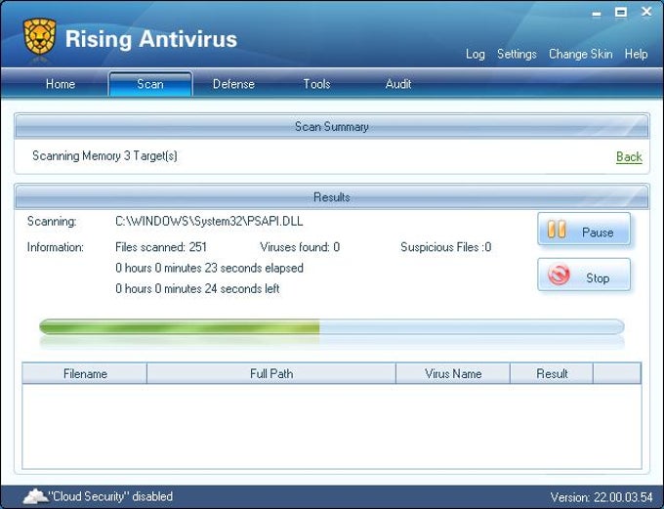Click the Result column header

[552, 373]
